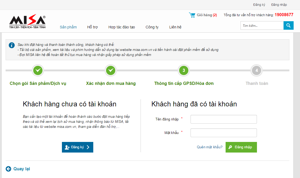Click step one green checkmark circle
This screenshot has height=178, width=300.
pyautogui.click(x=38, y=71)
